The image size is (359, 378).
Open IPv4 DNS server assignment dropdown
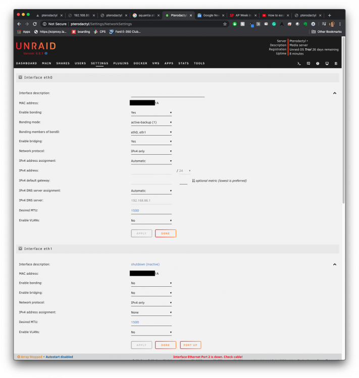tap(151, 191)
